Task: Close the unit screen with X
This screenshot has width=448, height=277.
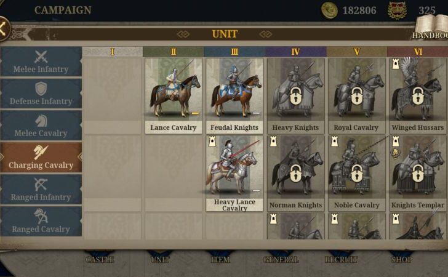Action: coord(3,29)
